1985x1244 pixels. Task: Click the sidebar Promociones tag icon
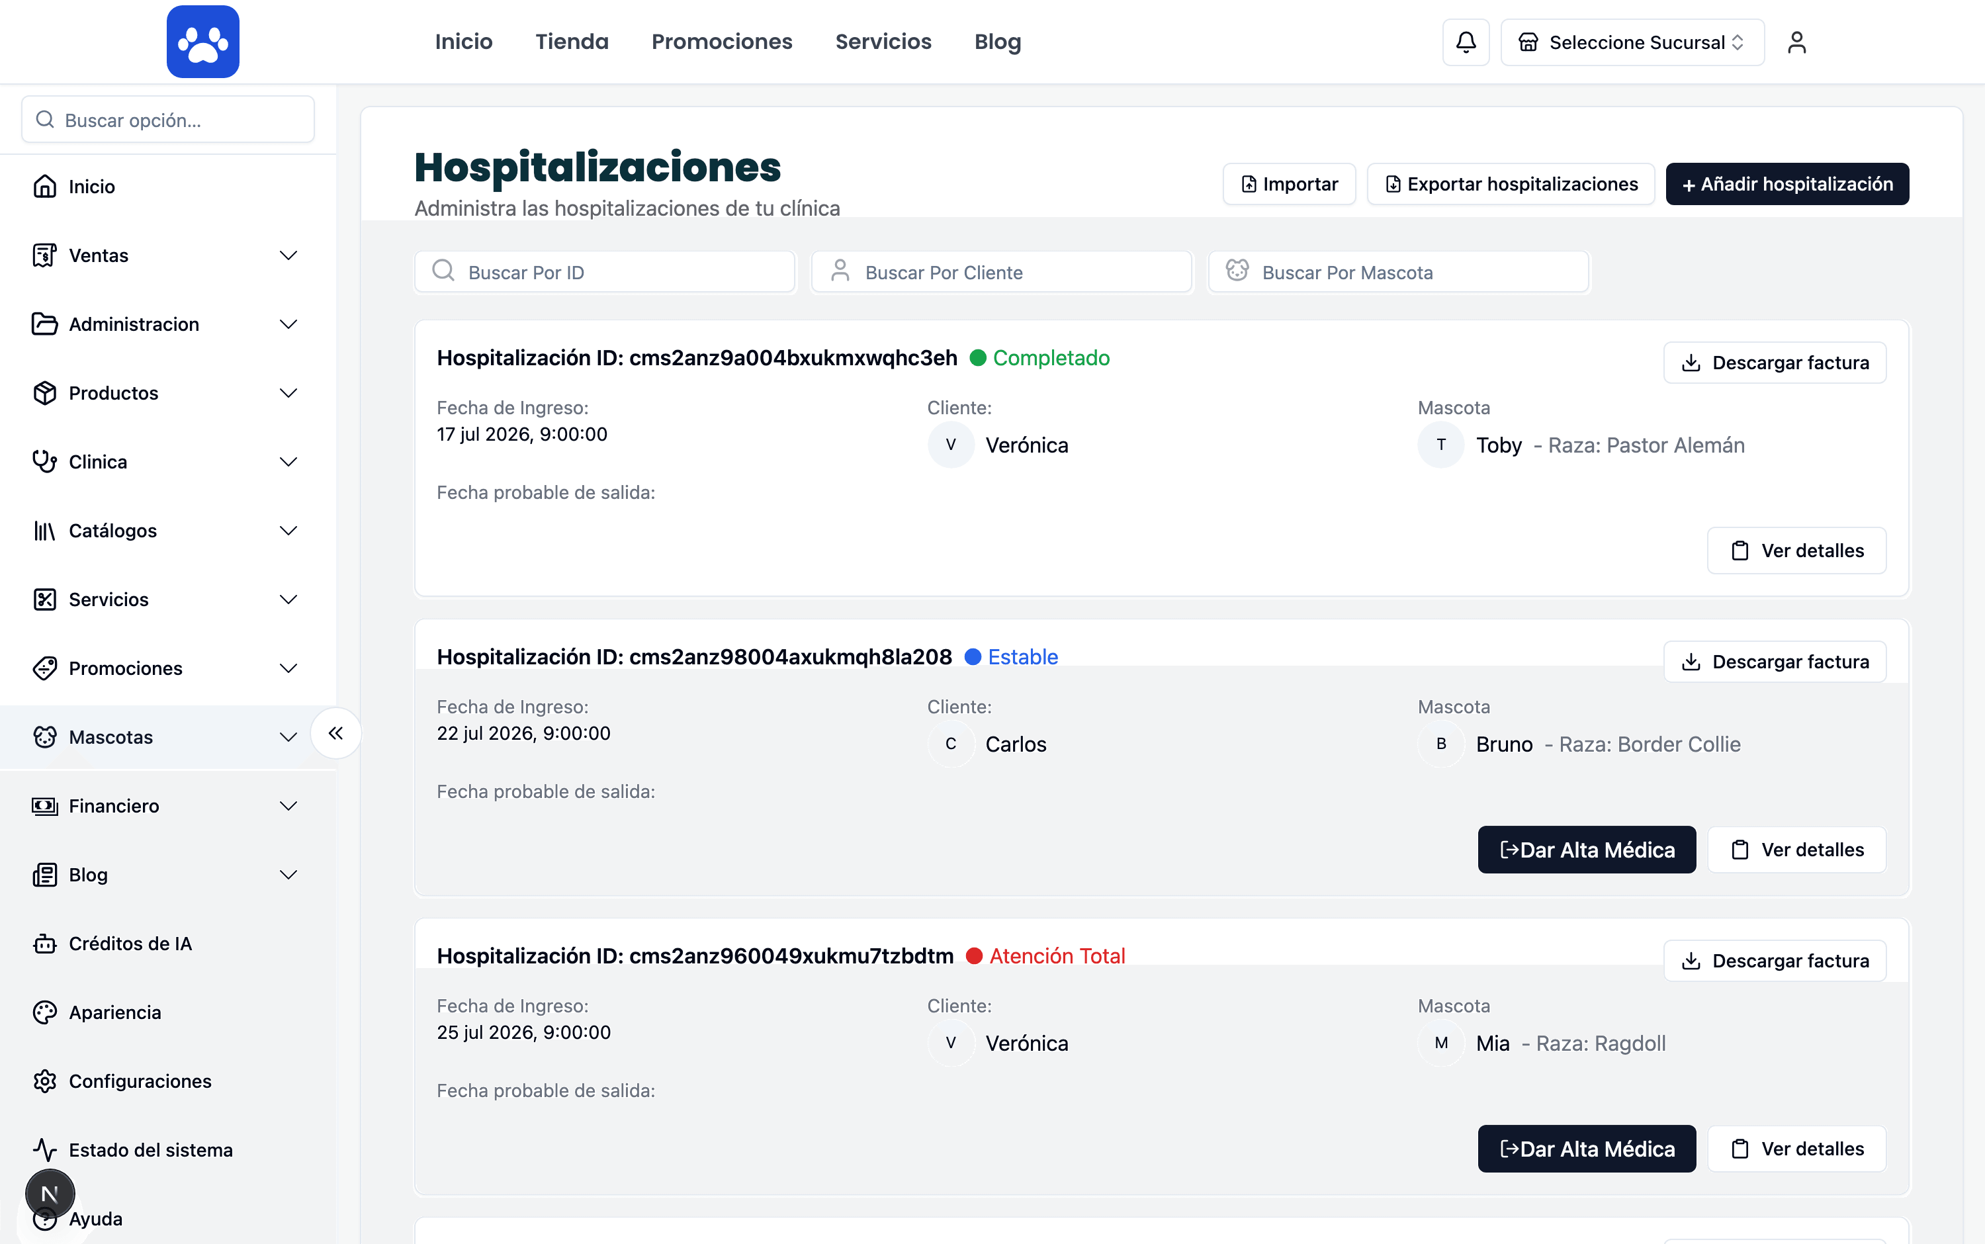45,668
